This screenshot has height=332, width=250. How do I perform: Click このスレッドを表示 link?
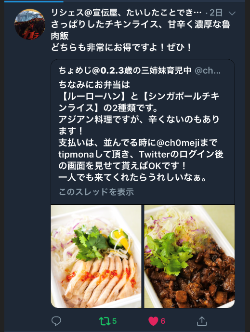tap(96, 192)
